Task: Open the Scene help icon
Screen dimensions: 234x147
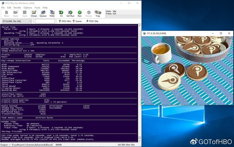Action: (x=77, y=21)
